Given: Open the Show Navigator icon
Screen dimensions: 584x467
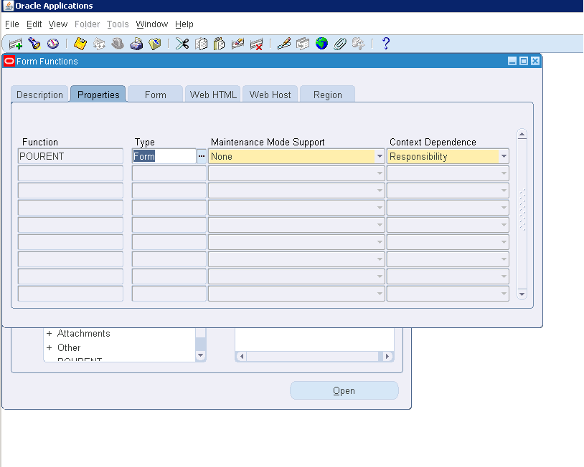Looking at the screenshot, I should click(53, 44).
